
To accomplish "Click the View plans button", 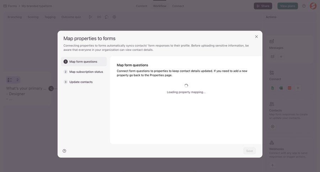I will pos(288,6).
